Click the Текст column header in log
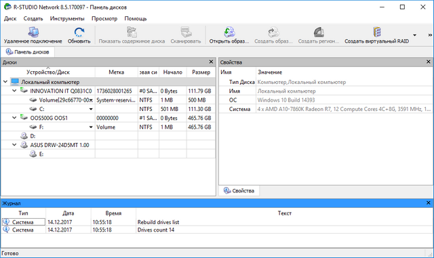The width and height of the screenshot is (434, 258). (x=285, y=213)
